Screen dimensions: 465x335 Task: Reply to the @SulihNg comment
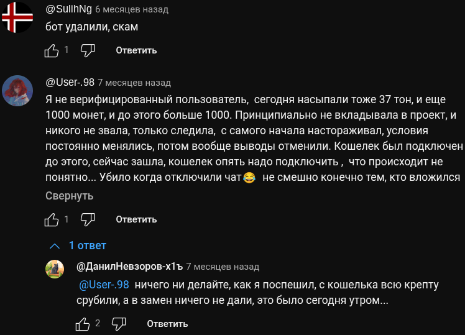click(x=136, y=50)
